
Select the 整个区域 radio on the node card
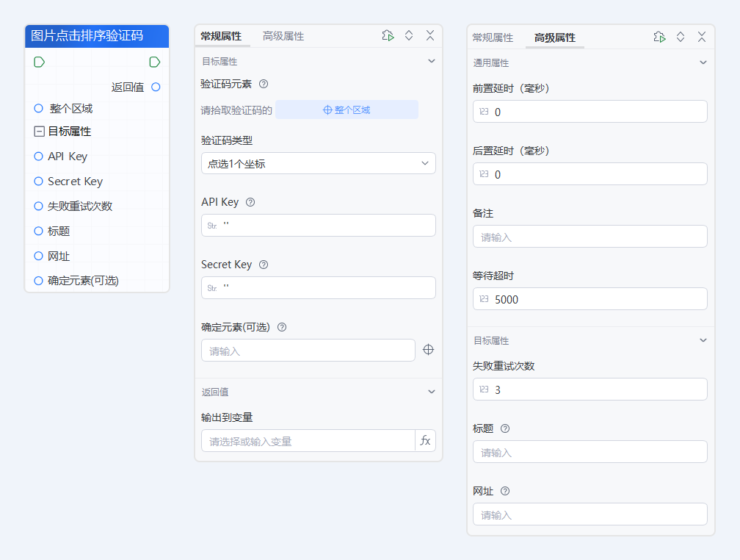37,108
